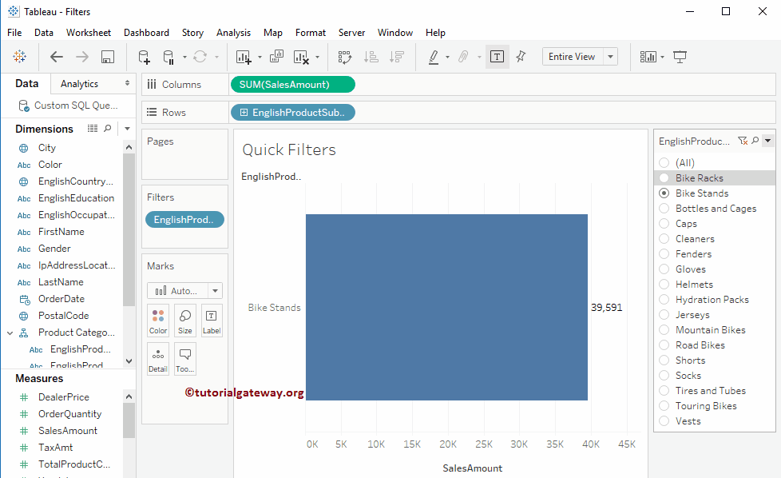Click the Size mark icon
This screenshot has height=478, width=781.
pyautogui.click(x=184, y=320)
